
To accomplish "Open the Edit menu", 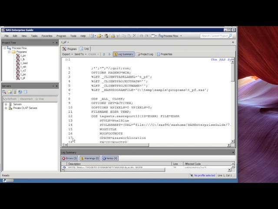I will point(15,36).
